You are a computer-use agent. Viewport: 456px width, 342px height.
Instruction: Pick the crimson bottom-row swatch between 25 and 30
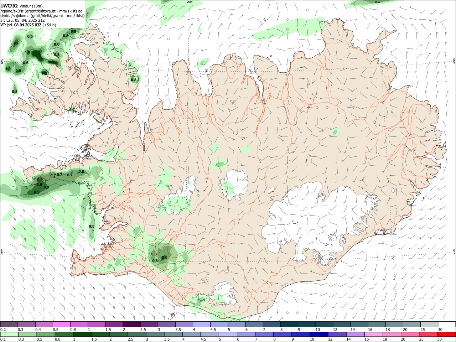tap(428, 334)
